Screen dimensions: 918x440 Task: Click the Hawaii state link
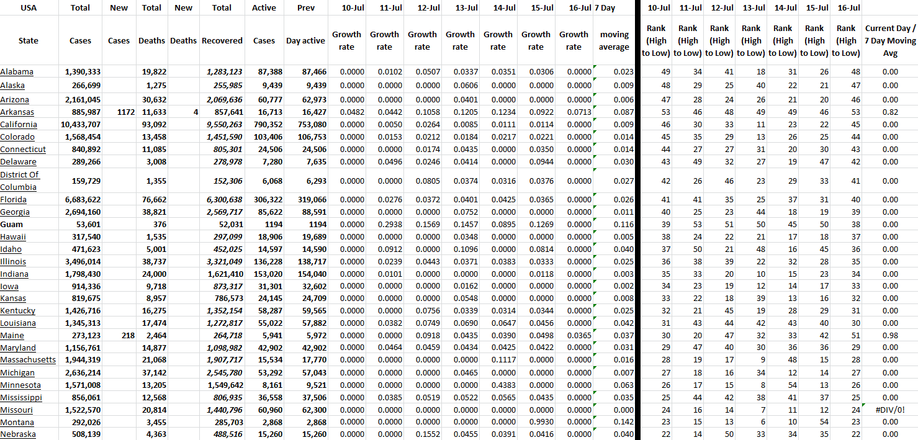coord(13,237)
